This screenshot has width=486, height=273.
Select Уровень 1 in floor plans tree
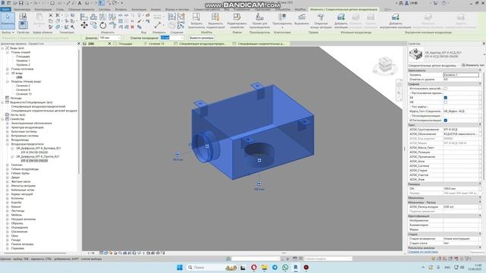coord(24,61)
